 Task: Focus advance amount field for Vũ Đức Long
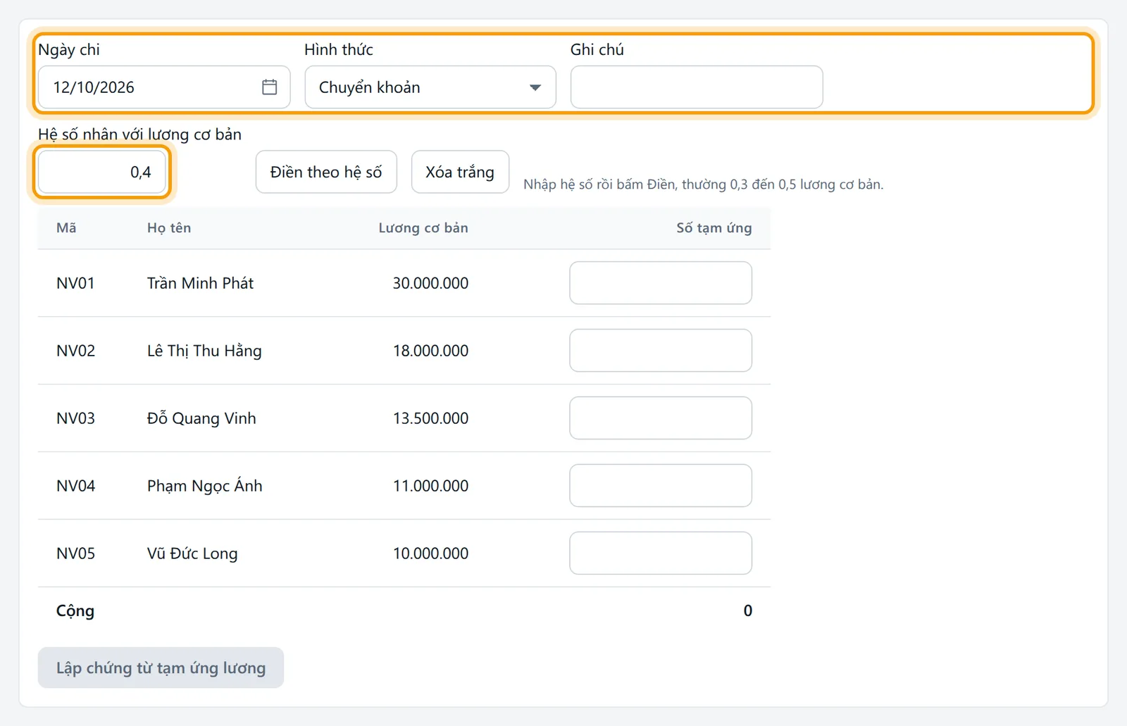pos(661,553)
